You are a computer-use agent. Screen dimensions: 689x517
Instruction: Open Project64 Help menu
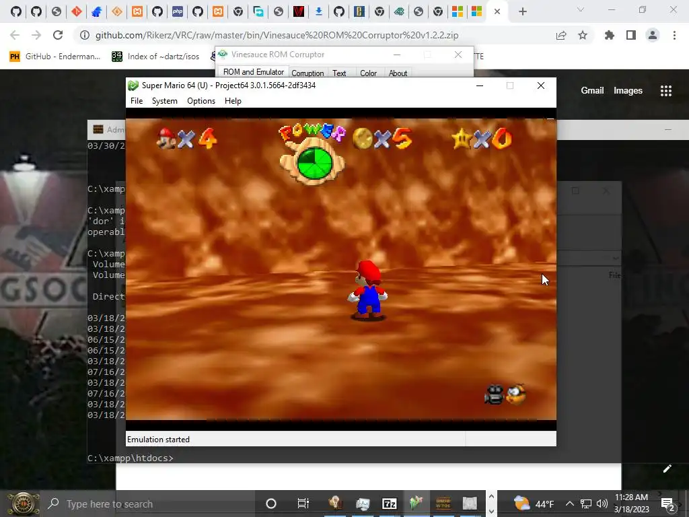(x=233, y=101)
